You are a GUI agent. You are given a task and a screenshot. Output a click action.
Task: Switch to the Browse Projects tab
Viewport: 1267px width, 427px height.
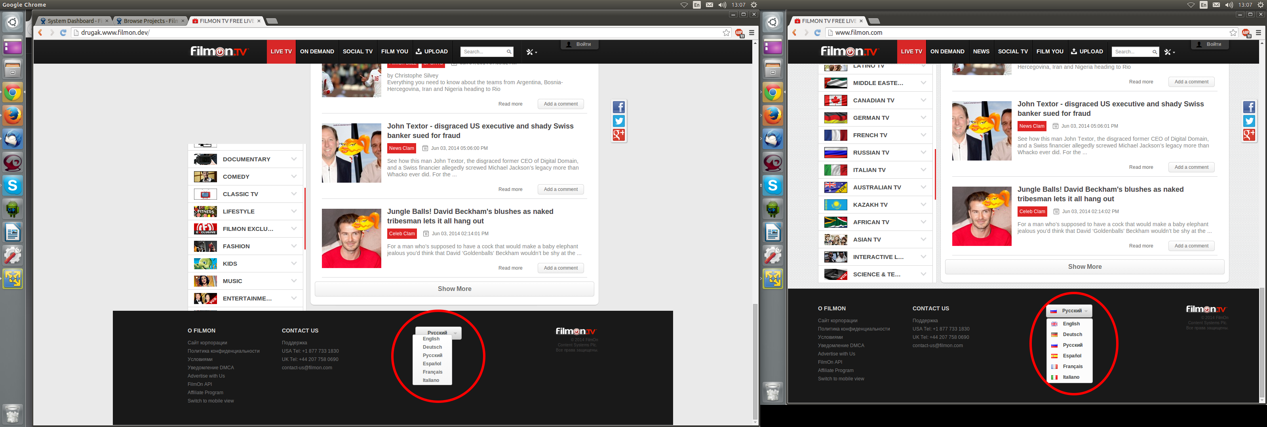coord(150,21)
